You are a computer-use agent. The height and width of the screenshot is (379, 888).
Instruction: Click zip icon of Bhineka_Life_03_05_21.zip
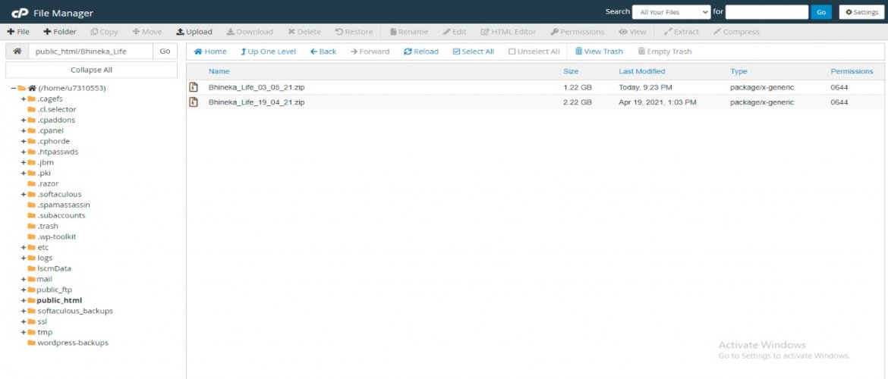[x=194, y=87]
